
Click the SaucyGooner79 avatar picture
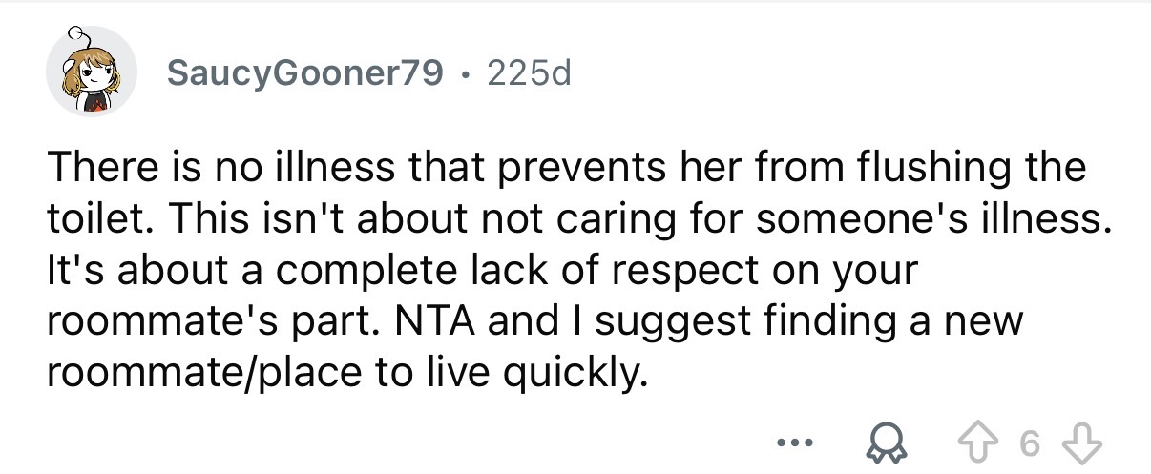point(93,72)
